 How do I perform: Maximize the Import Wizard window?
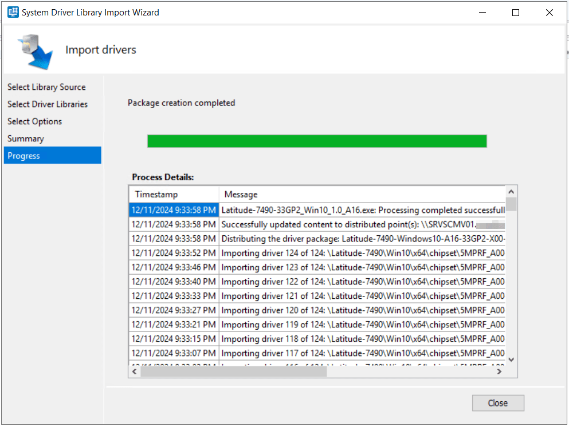516,12
